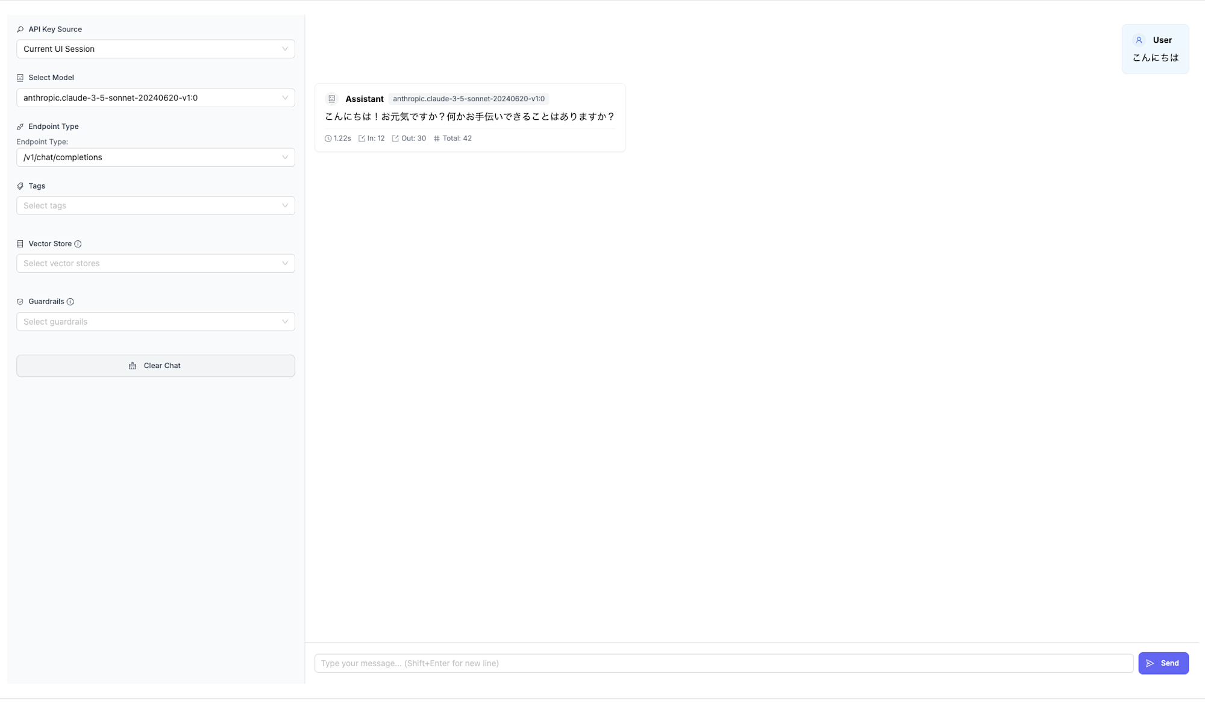Click the model name badge in the Assistant message
The image size is (1205, 721).
coord(469,99)
